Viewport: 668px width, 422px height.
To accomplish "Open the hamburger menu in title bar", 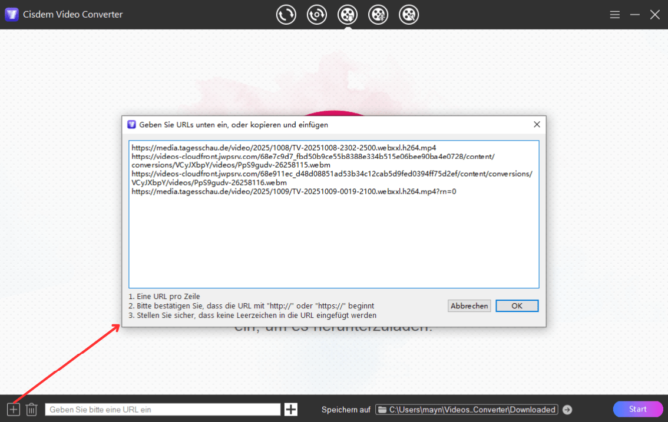I will coord(614,15).
